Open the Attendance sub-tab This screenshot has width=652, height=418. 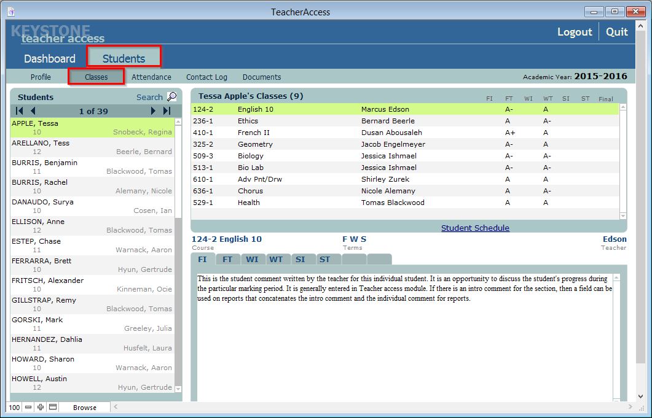(x=151, y=77)
